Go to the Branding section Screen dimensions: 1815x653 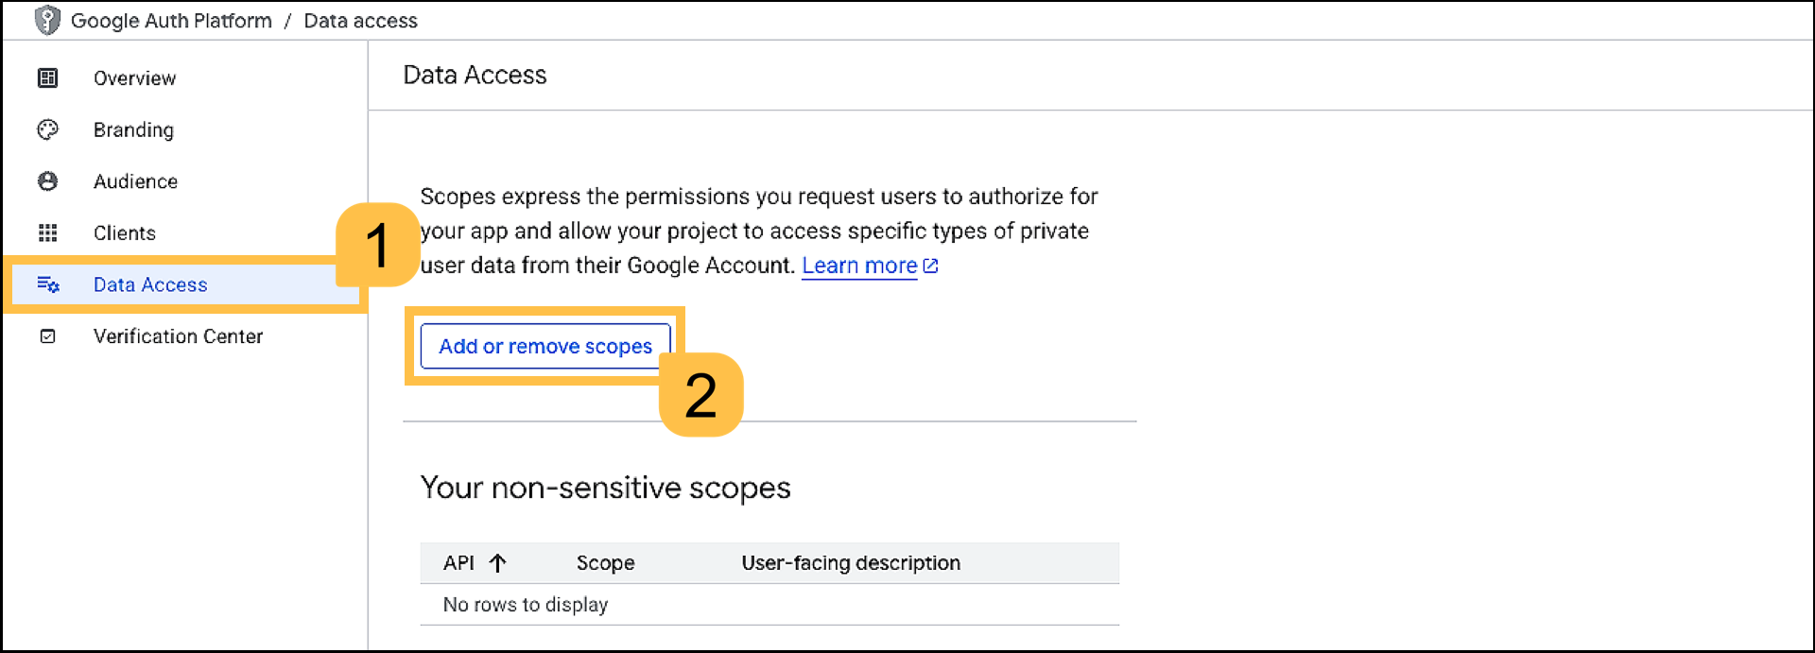pos(133,129)
